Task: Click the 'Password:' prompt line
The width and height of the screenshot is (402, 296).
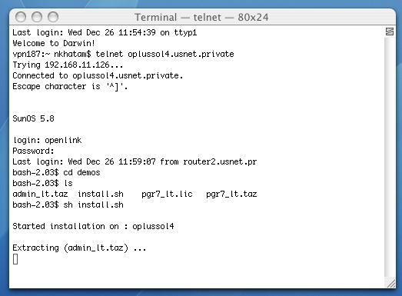Action: coord(33,151)
